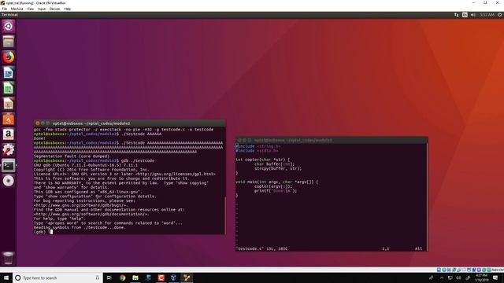This screenshot has height=283, width=504.
Task: Open the VirtualBox Devices menu
Action: pyautogui.click(x=54, y=9)
